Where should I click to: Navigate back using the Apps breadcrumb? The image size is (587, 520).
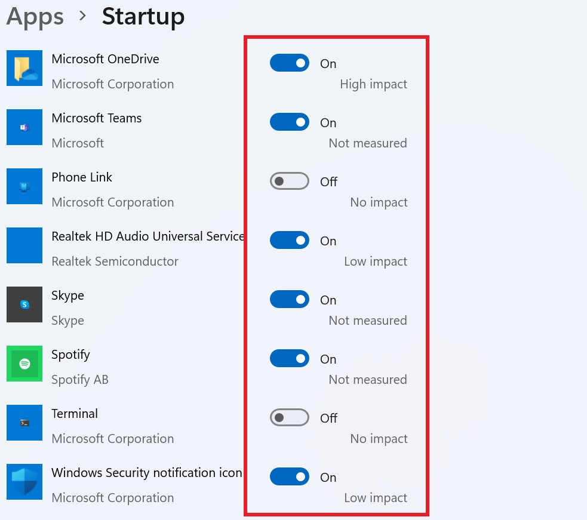[34, 17]
